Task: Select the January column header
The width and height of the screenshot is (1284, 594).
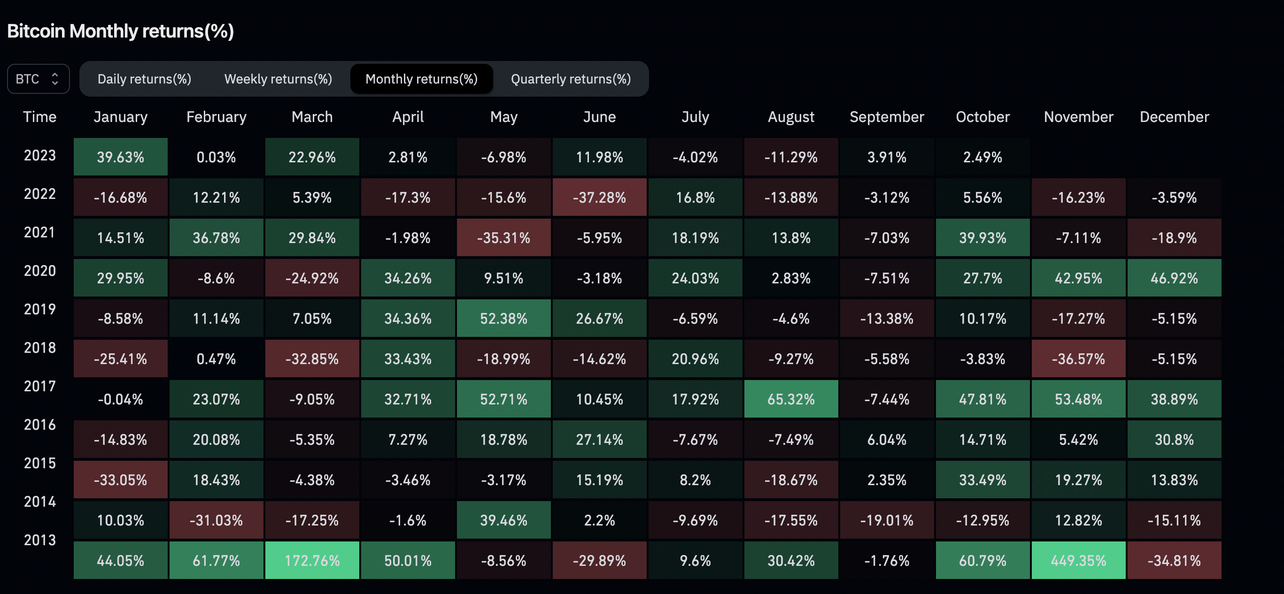Action: [x=120, y=116]
